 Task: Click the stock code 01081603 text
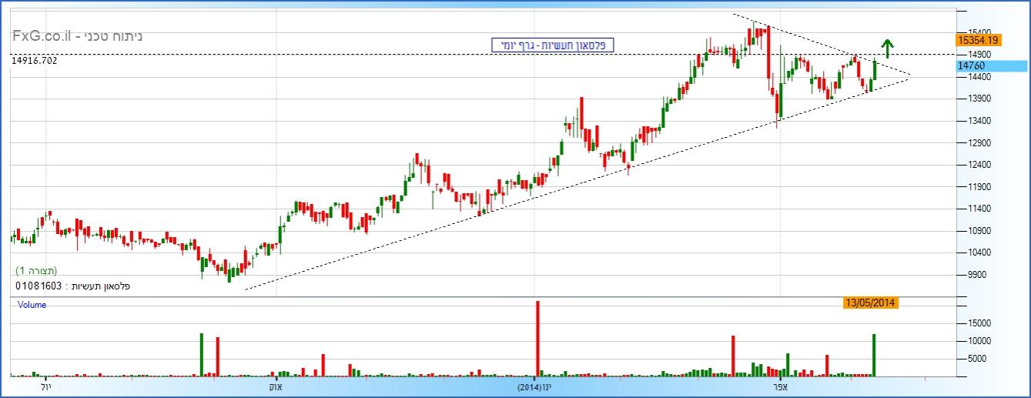(x=37, y=286)
